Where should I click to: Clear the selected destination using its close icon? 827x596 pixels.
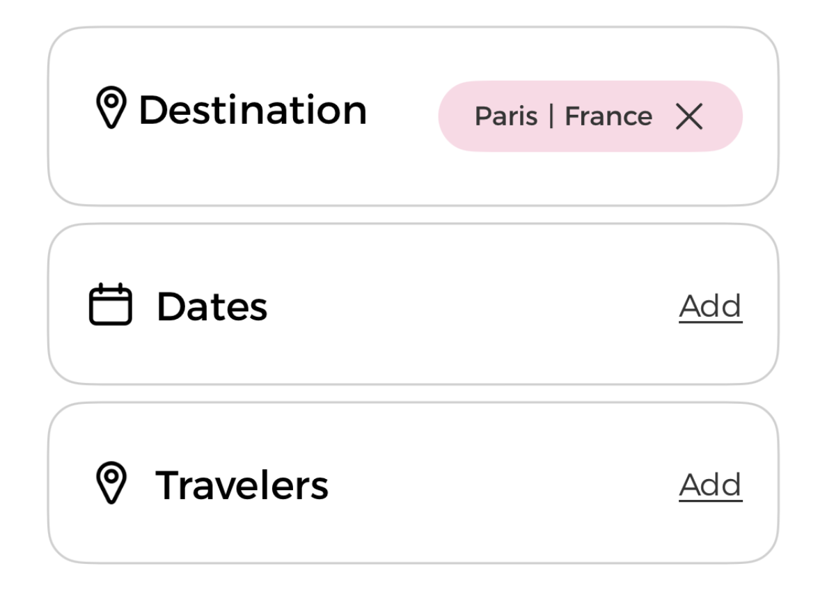coord(691,117)
